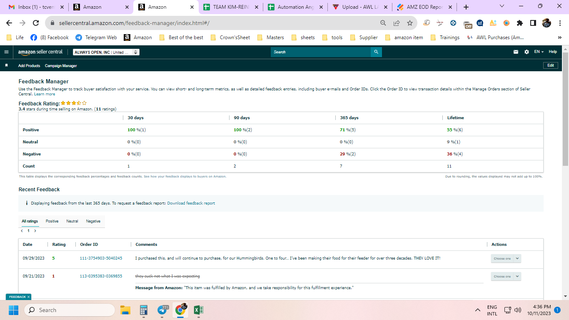Click the Windows taskbar Search box
569x320 pixels.
[x=70, y=310]
